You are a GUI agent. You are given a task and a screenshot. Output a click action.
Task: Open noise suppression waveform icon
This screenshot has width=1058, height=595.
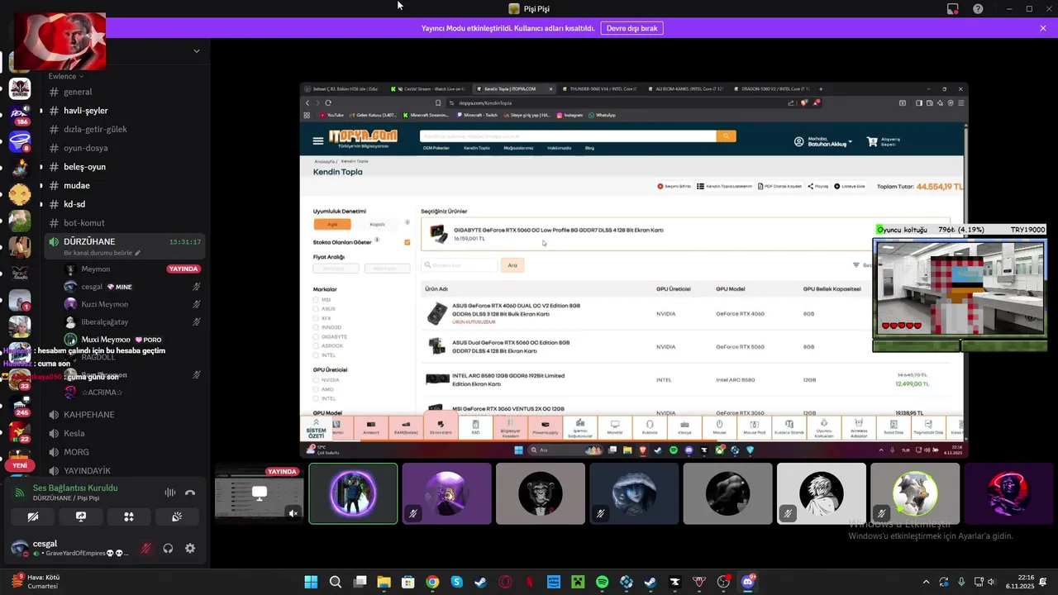click(x=170, y=493)
